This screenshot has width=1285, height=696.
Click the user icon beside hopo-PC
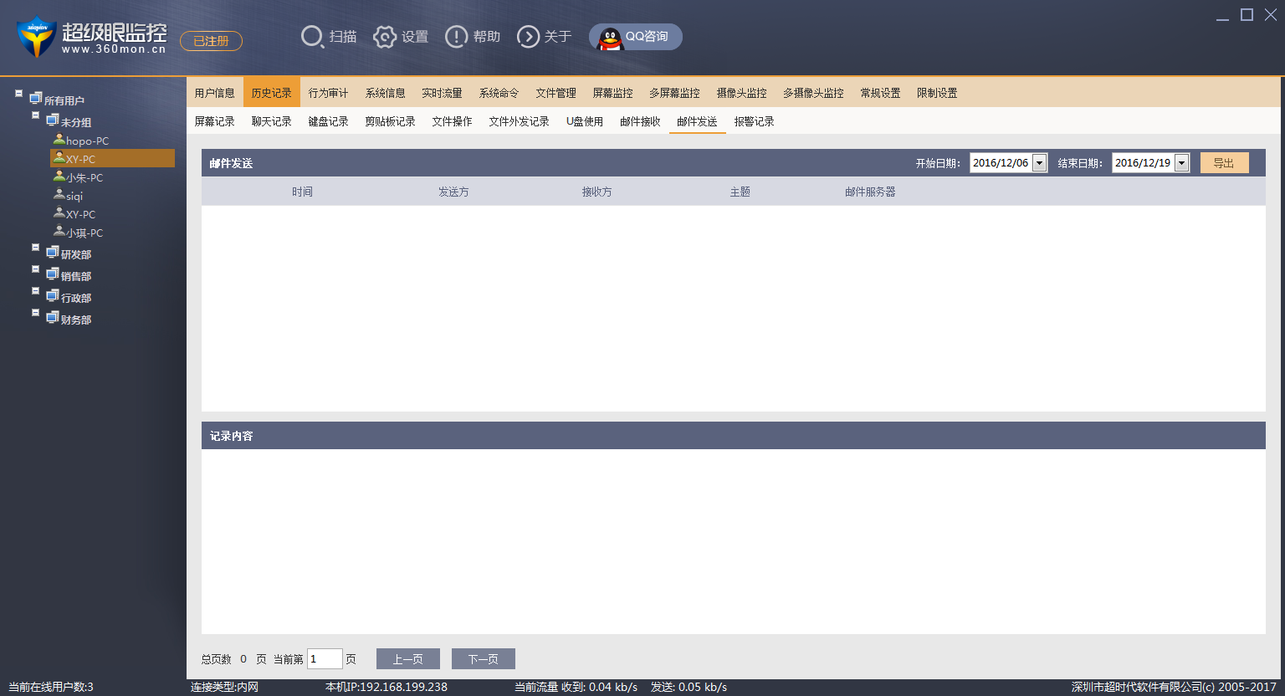pos(59,140)
